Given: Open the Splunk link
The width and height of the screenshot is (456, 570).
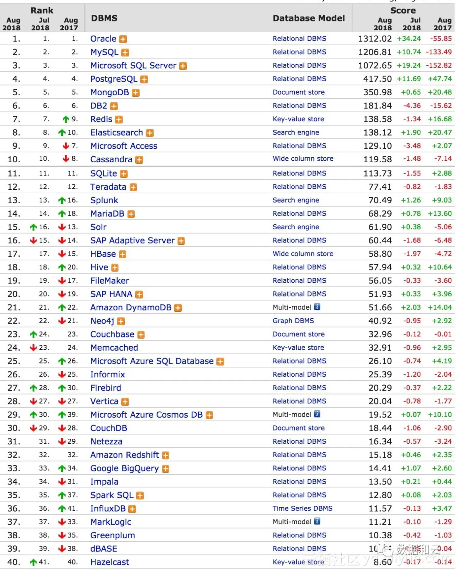Looking at the screenshot, I should point(104,200).
